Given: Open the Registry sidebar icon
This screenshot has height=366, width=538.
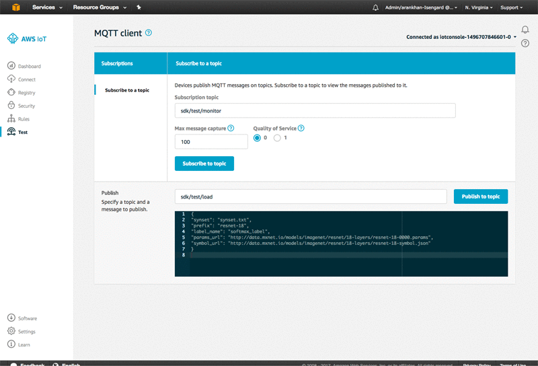Looking at the screenshot, I should coord(11,92).
